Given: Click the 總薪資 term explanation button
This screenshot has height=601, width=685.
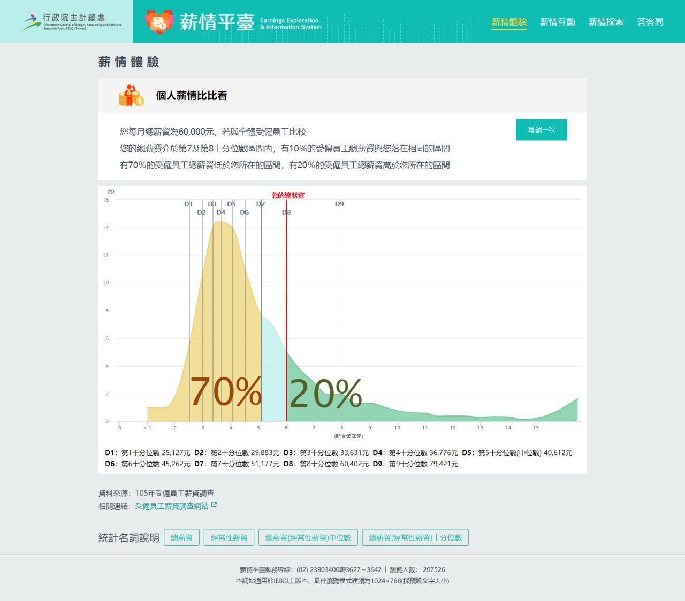Looking at the screenshot, I should tap(181, 537).
